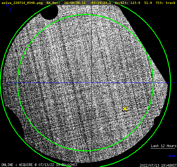Open the Last 12 Hours link
177x167 pixels.
164,146
